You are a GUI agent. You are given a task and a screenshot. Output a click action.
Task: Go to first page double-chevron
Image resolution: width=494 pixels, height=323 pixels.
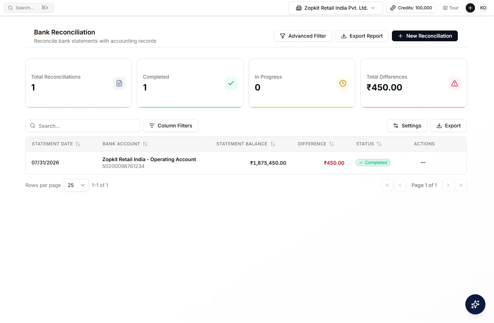(x=387, y=185)
